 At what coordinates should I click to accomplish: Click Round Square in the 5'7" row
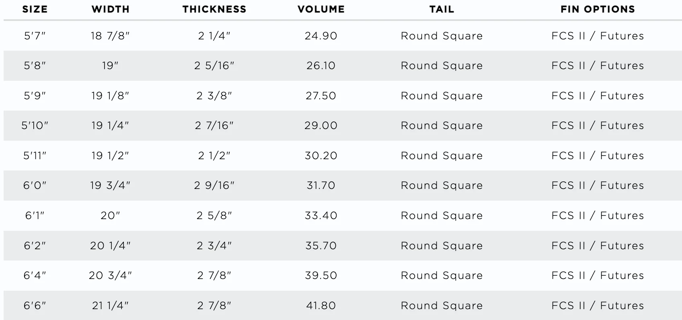442,36
